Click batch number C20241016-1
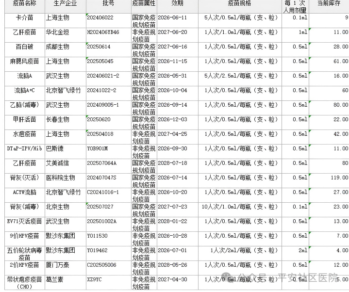 tap(103, 193)
